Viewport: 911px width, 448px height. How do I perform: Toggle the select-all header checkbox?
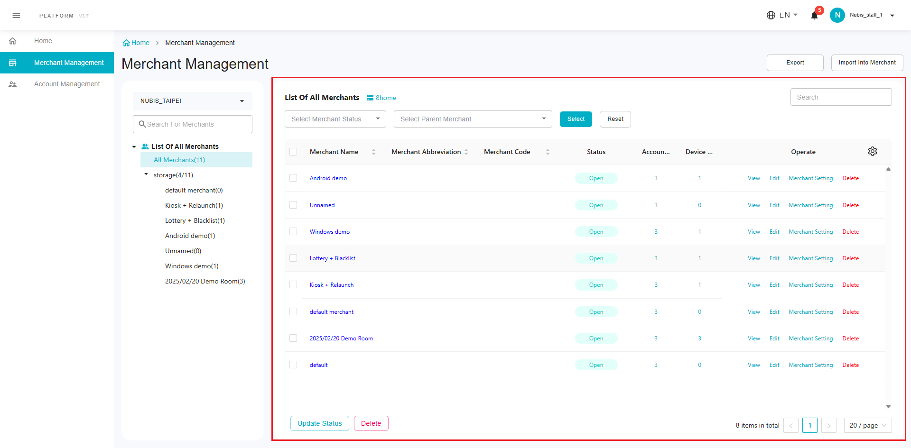pos(293,152)
